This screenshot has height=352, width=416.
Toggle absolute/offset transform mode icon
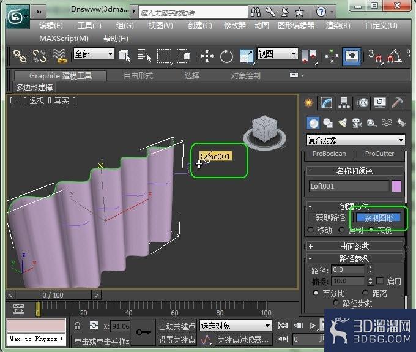pyautogui.click(x=94, y=326)
